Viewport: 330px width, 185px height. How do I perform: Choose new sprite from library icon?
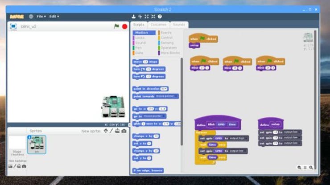tap(106, 131)
